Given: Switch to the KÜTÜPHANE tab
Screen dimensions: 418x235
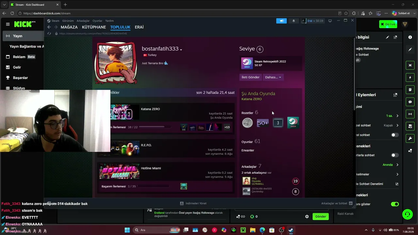Looking at the screenshot, I should click(x=94, y=27).
